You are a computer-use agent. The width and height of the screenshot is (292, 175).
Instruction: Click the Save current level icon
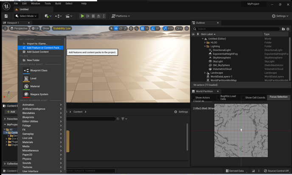6,16
